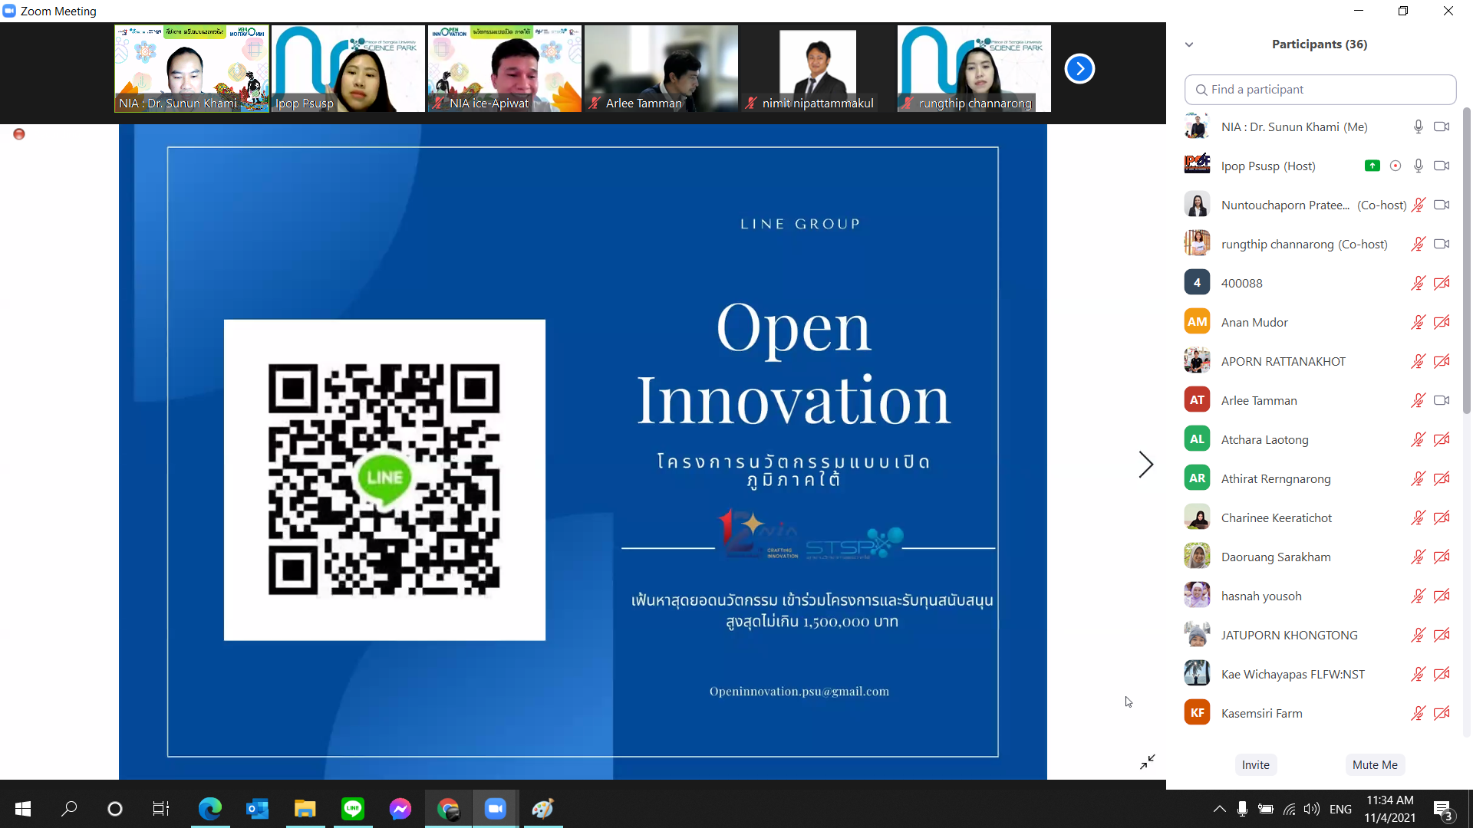
Task: Click the green screen-sharing icon beside Ipop Psusp
Action: [x=1372, y=166]
